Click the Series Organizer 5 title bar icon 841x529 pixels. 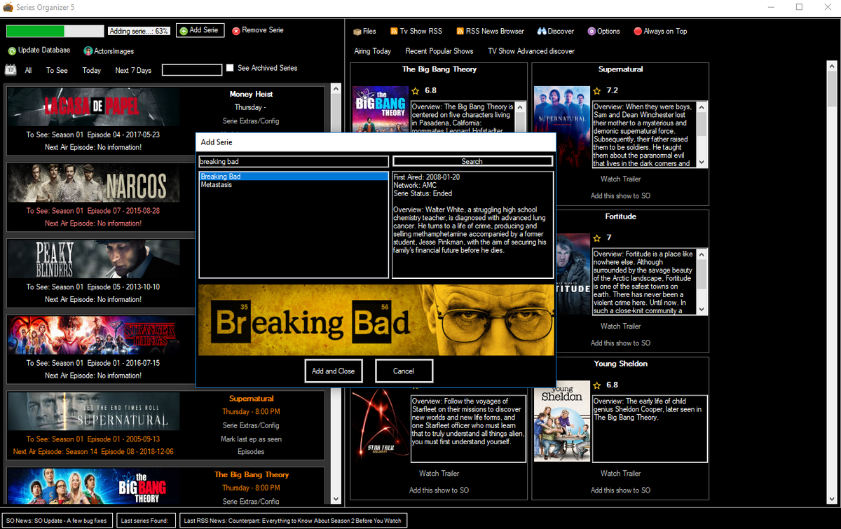point(8,7)
